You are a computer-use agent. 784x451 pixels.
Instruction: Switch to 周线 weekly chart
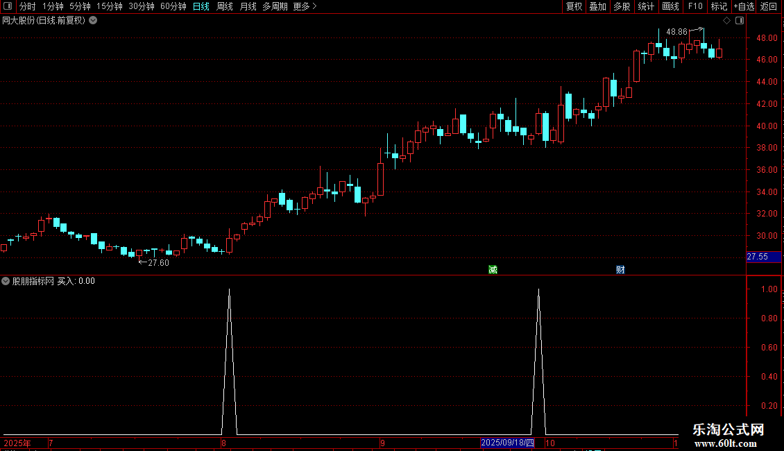point(225,6)
